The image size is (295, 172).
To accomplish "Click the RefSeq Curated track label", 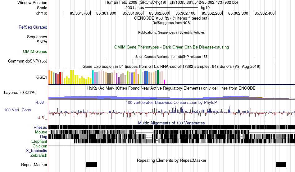I will point(33,27).
